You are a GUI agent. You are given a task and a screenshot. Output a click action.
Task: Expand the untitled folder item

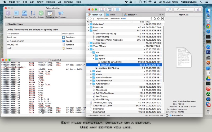[x=88, y=43]
